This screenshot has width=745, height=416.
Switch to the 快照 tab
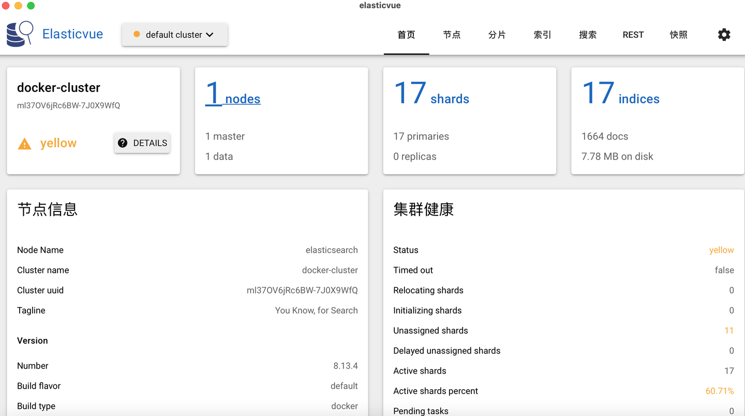pos(678,35)
